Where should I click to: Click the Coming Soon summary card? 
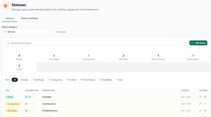[89, 57]
